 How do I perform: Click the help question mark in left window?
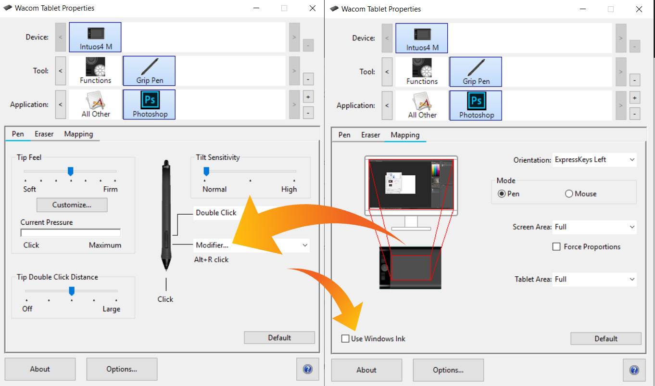point(308,369)
